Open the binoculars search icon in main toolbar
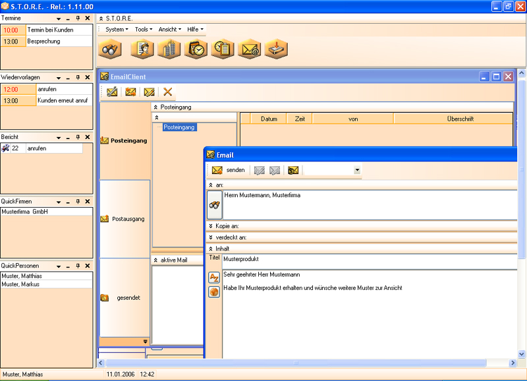 point(109,49)
